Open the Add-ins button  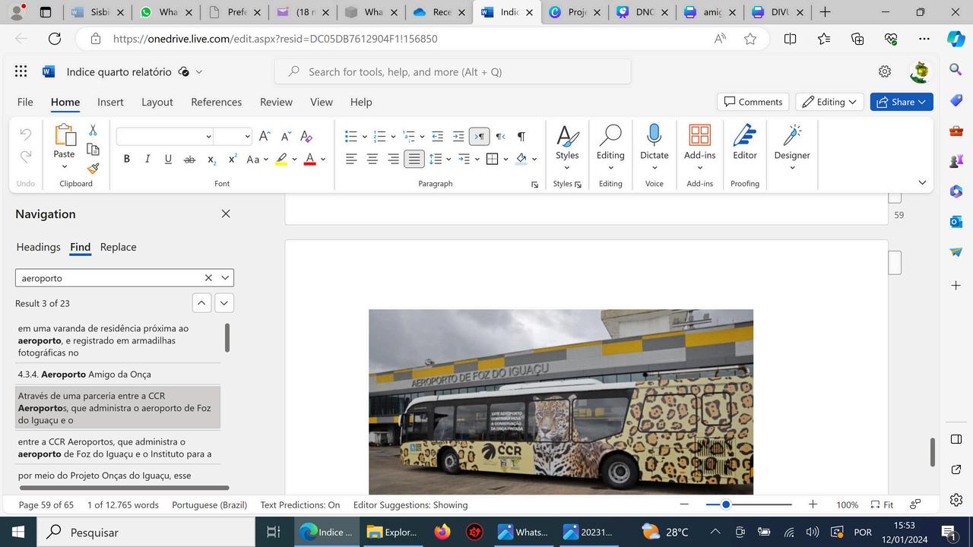point(699,144)
